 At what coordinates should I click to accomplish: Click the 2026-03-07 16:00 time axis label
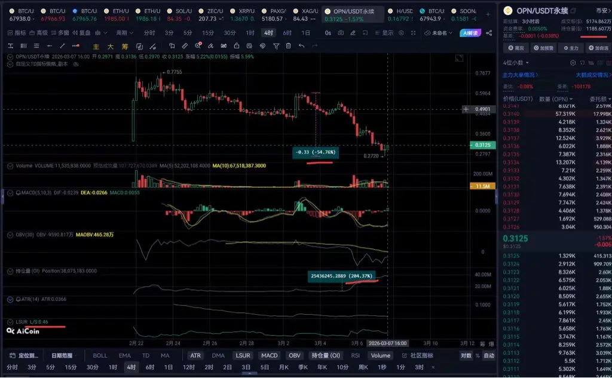click(387, 344)
